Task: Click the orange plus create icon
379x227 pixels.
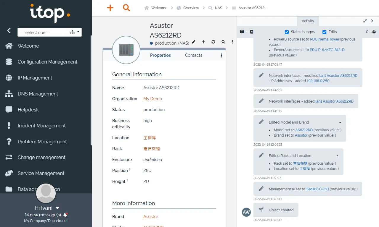Action: coord(110,8)
